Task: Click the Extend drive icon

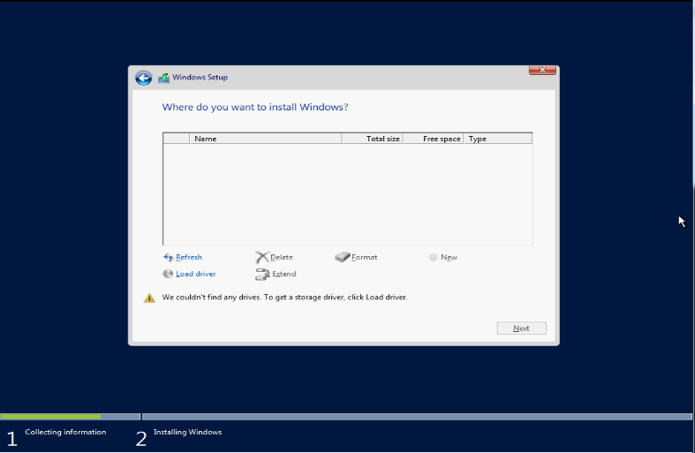Action: point(262,275)
